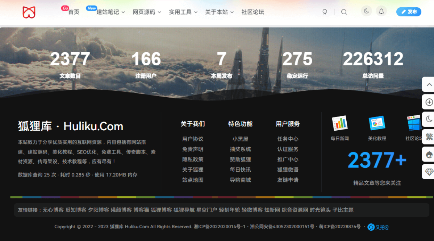Open 湘公网安备43052302000151号 link
Screen dimensions: 434x241
point(282,226)
